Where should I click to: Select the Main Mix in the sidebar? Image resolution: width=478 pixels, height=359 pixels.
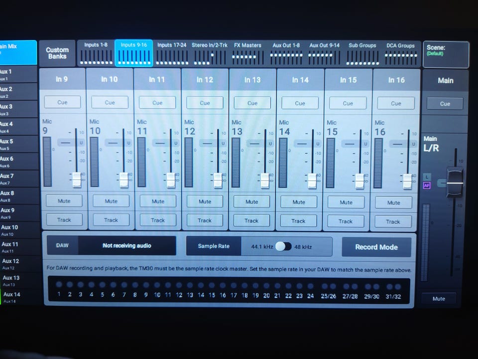point(18,52)
